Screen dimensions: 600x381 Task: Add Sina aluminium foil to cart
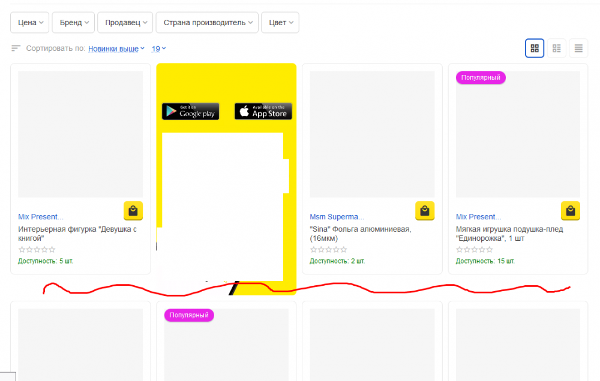425,211
